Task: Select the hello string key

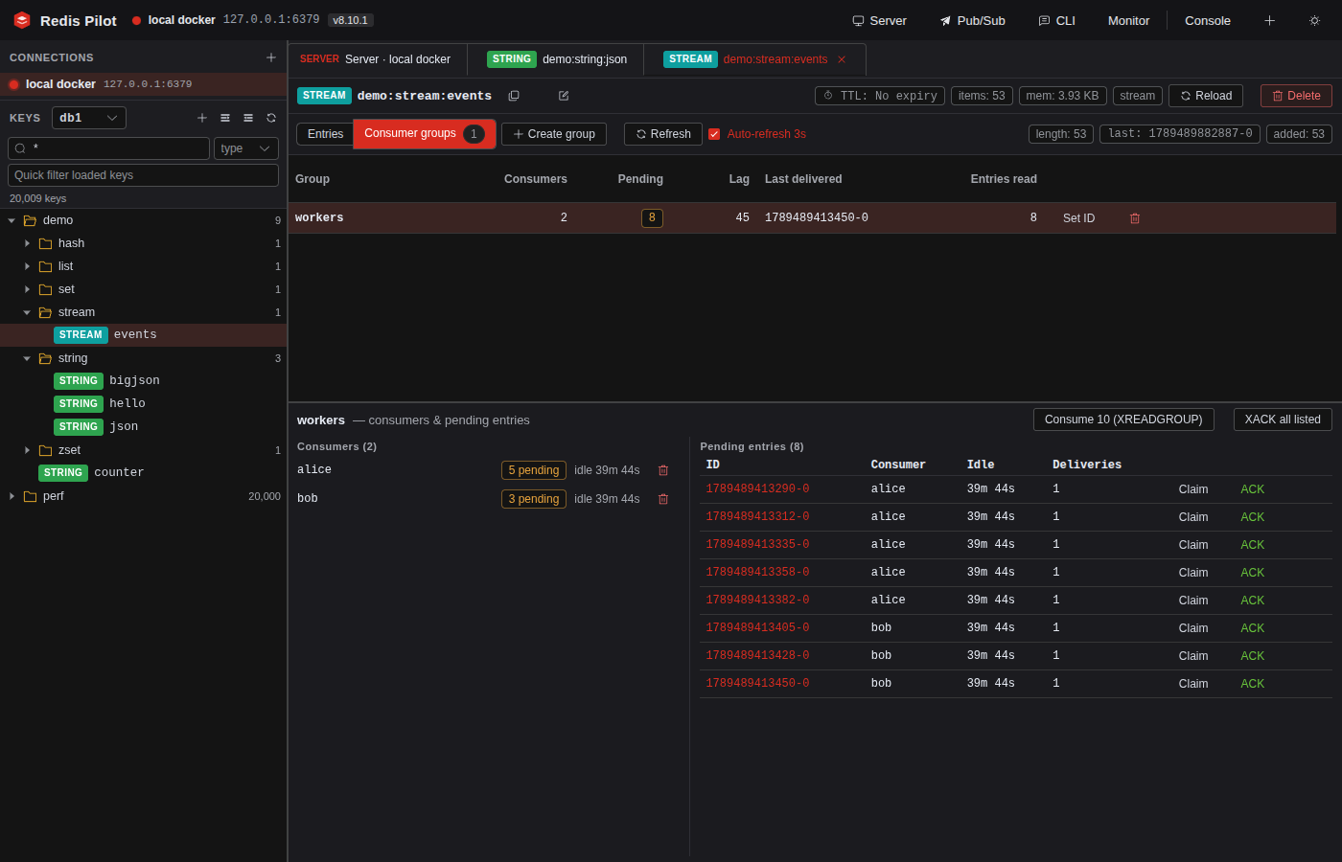Action: [143, 404]
